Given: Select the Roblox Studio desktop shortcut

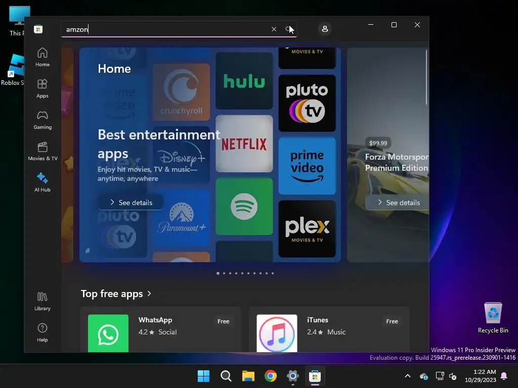Looking at the screenshot, I should [13, 70].
